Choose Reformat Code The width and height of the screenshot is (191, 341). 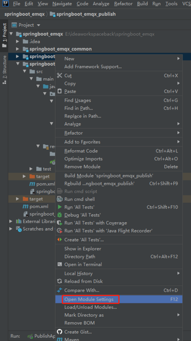[x=119, y=151]
